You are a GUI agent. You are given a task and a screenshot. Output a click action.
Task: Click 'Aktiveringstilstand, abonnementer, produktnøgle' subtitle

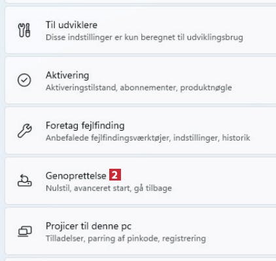(x=139, y=88)
